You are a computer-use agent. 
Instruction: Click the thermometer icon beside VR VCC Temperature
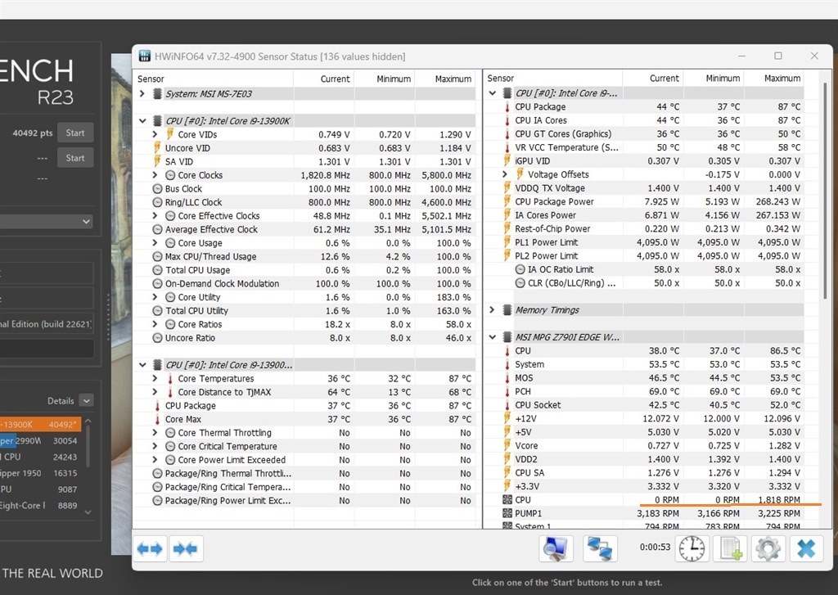tap(507, 147)
